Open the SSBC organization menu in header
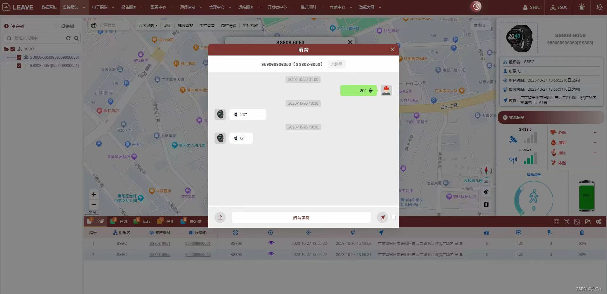Image resolution: width=607 pixels, height=294 pixels. (x=559, y=7)
